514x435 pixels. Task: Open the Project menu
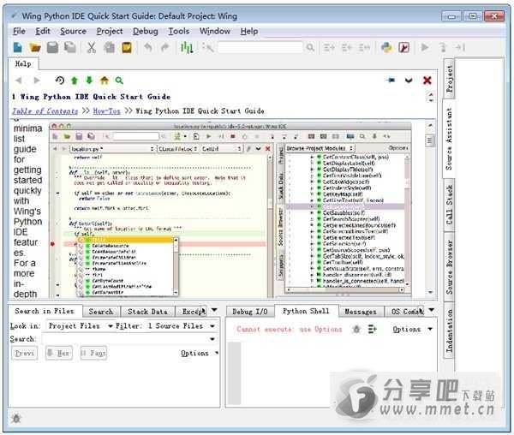click(110, 32)
